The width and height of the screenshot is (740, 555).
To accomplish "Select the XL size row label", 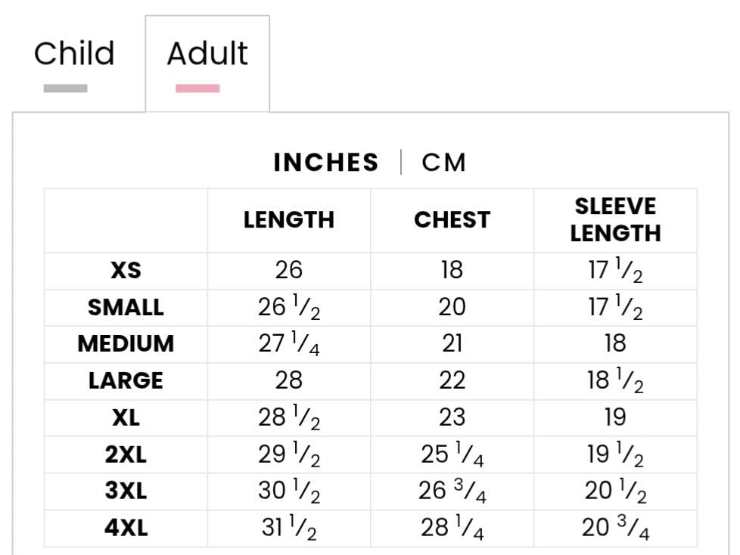I will click(x=126, y=417).
